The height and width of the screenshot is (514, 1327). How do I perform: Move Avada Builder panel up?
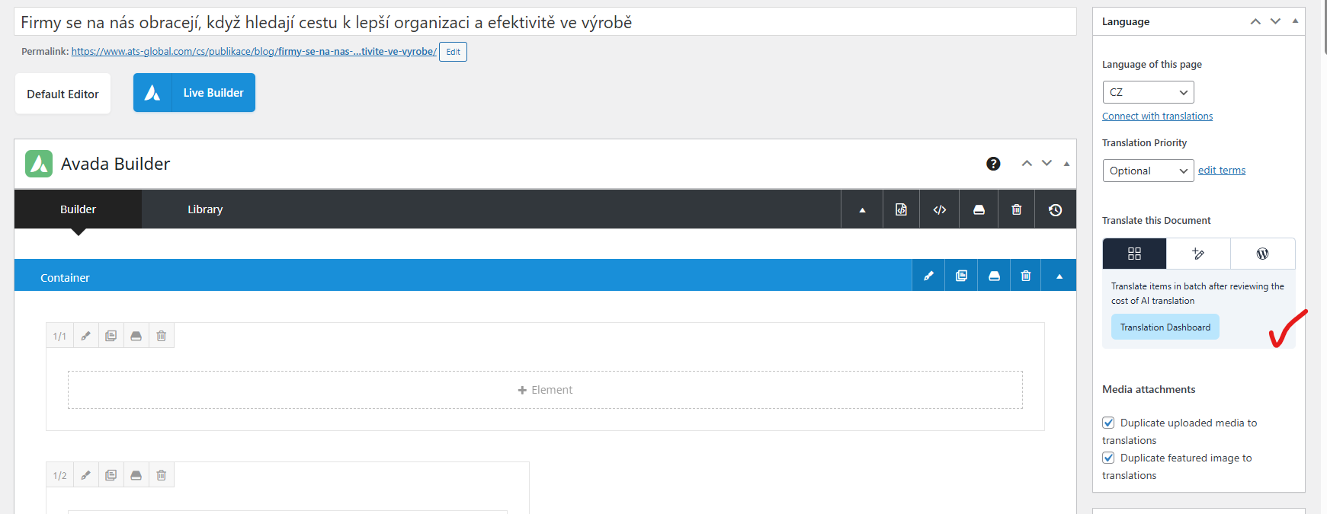pos(1027,164)
